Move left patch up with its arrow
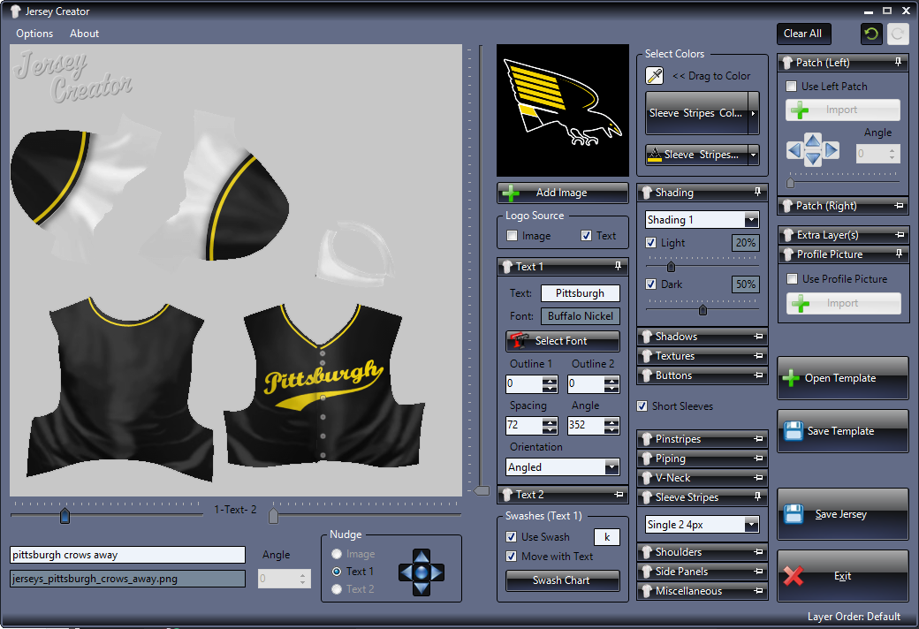 point(812,140)
